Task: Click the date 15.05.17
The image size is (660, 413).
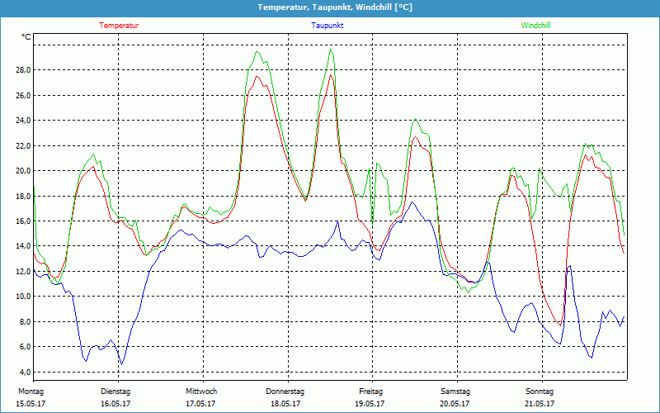Action: [31, 404]
